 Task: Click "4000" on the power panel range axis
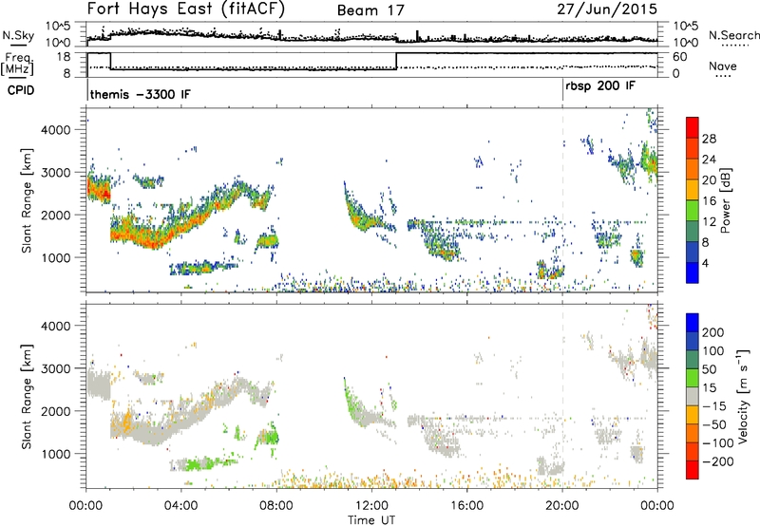click(x=55, y=130)
